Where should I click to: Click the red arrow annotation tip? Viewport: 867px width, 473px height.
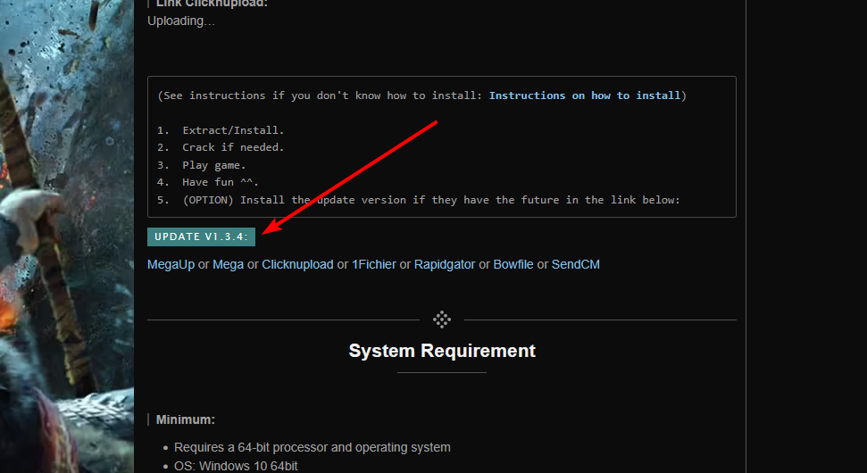268,231
